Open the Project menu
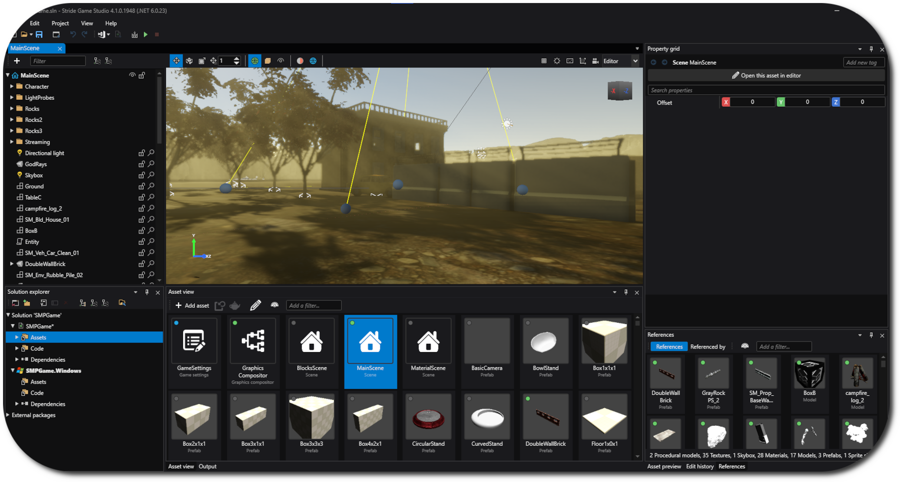The width and height of the screenshot is (900, 482). click(x=60, y=23)
